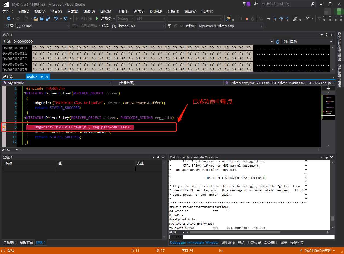Viewport: 344px width, 254px height.
Task: Switch to the 反汇编 disassembly tab
Action: tap(8, 77)
